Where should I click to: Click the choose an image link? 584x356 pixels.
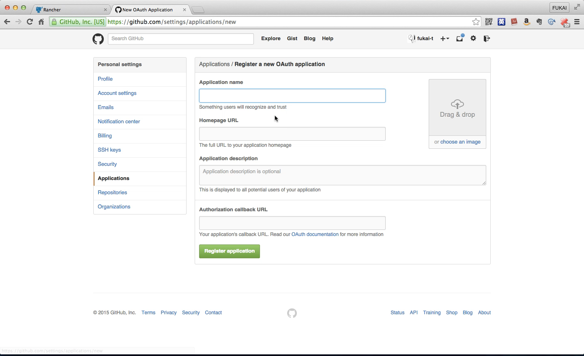click(x=460, y=142)
